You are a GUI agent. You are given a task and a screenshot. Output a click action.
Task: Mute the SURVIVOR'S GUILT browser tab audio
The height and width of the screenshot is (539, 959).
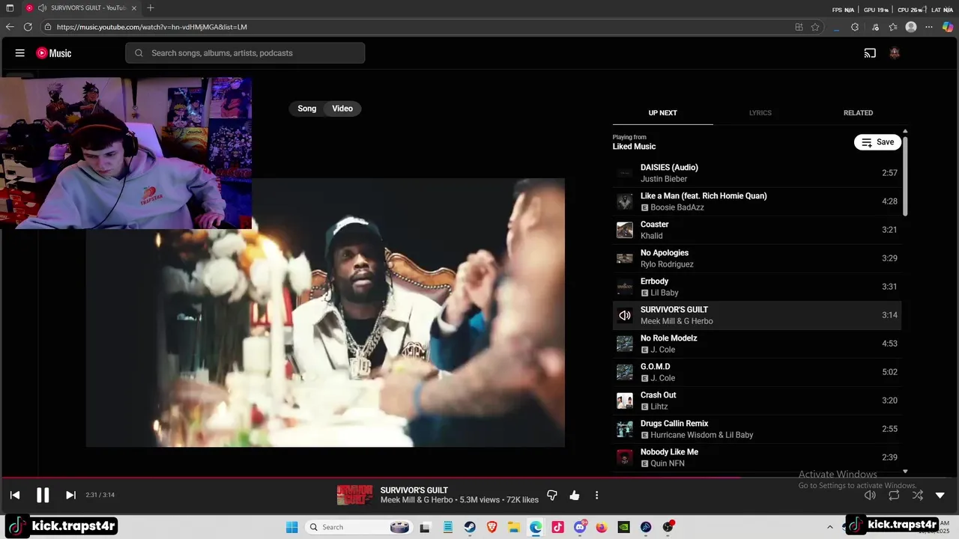point(42,8)
